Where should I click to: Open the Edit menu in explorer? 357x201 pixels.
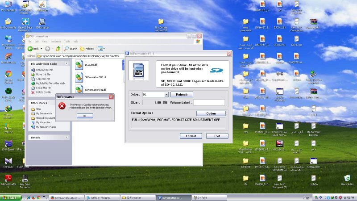[x=37, y=42]
